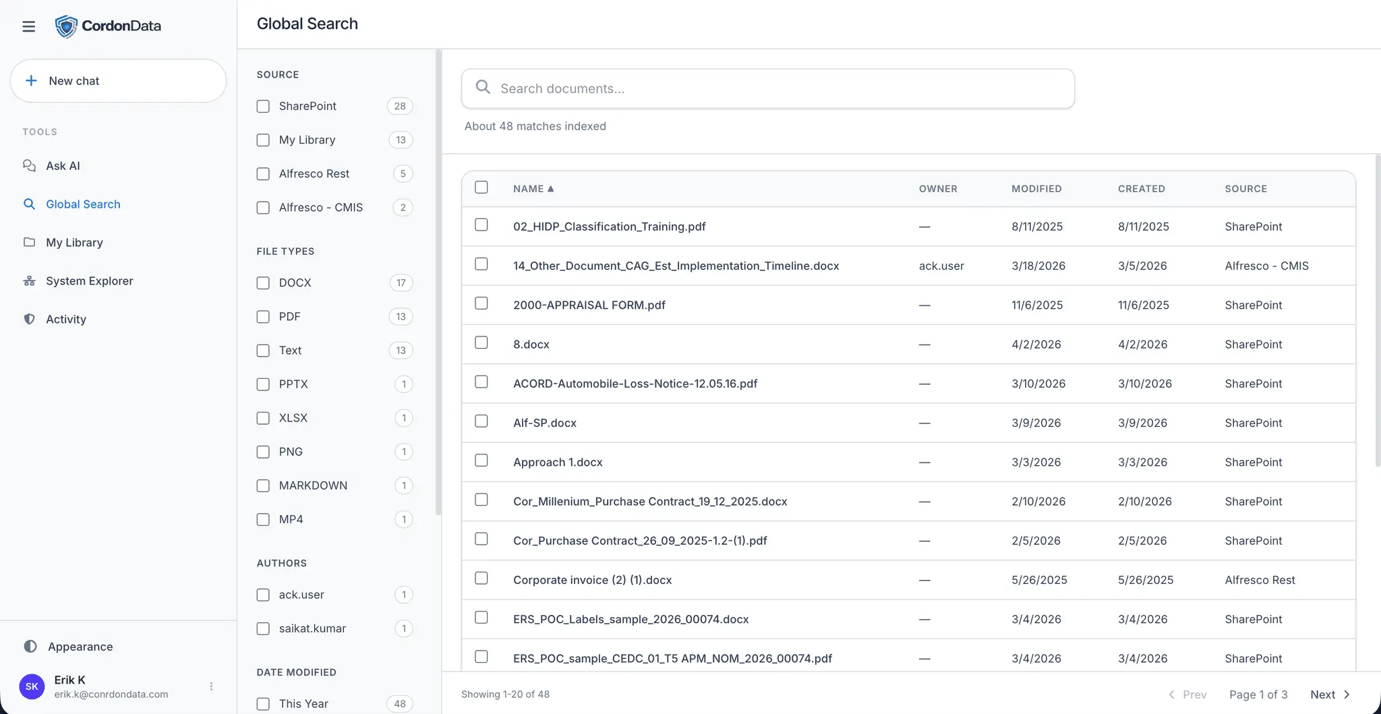The width and height of the screenshot is (1381, 714).
Task: Click the ack.user owner cell
Action: [x=941, y=266]
